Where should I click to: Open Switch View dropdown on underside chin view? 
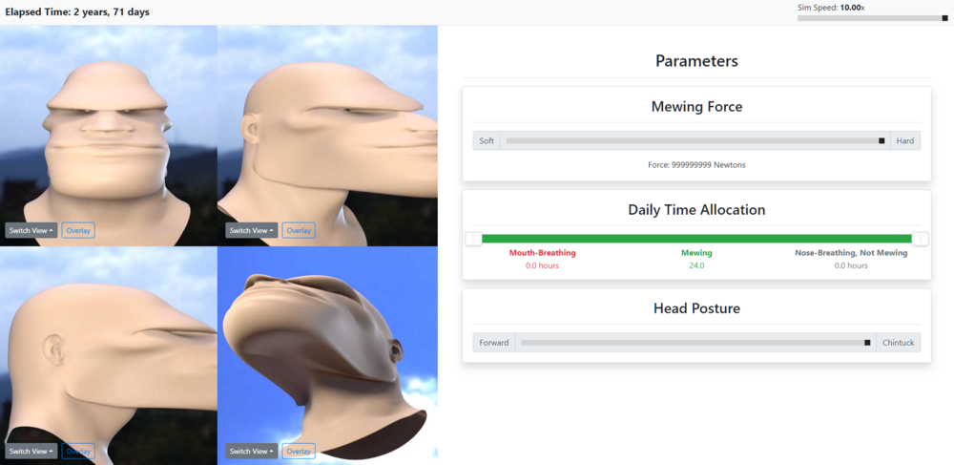coord(251,451)
